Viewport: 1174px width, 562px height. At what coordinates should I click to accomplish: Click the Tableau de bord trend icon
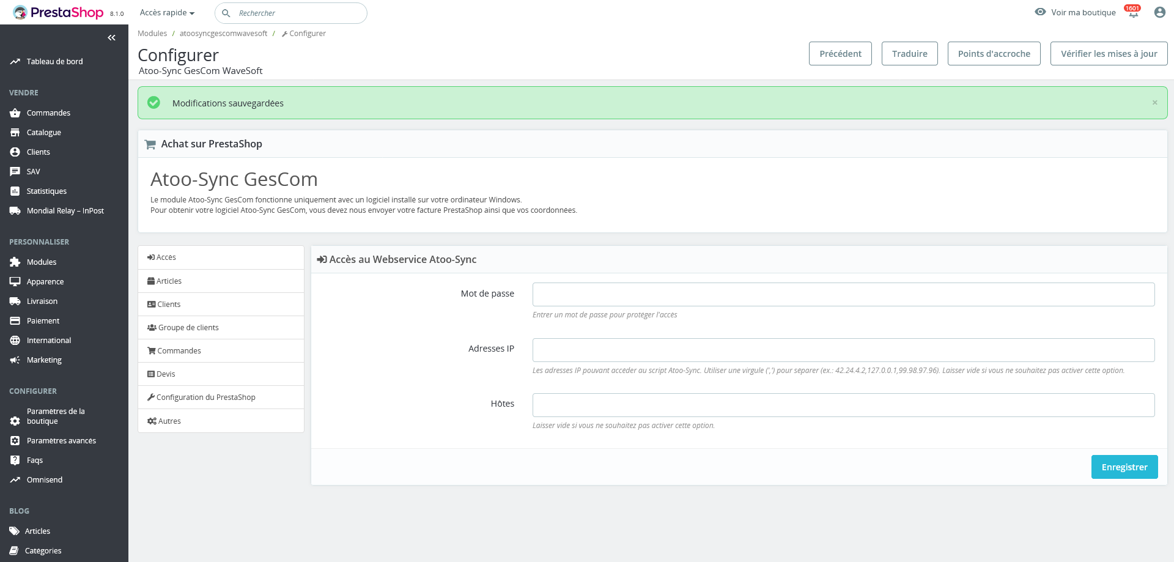15,62
